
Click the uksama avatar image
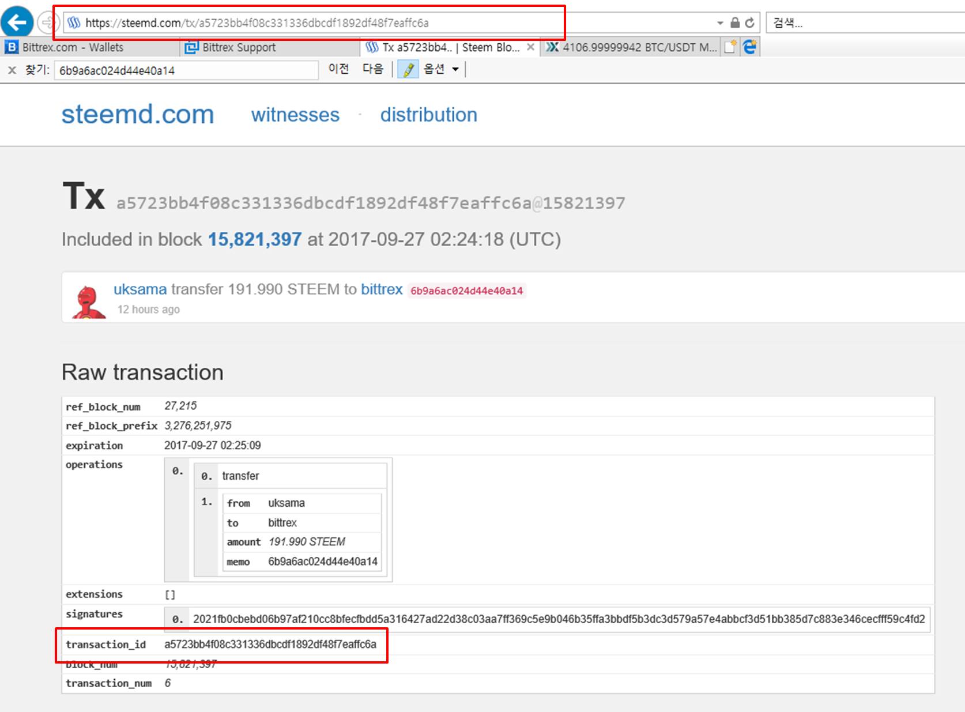[88, 301]
